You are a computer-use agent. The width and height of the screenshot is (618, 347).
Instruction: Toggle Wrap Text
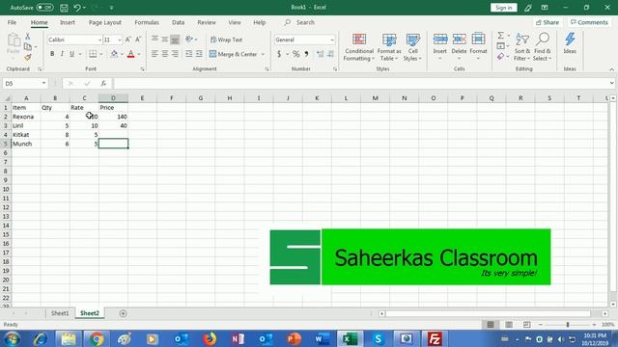pos(226,40)
